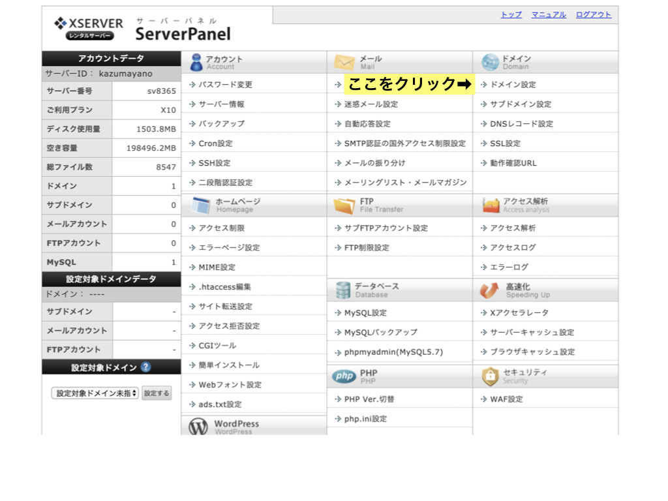Open ドメイン設定
This screenshot has width=668, height=501.
pos(513,85)
